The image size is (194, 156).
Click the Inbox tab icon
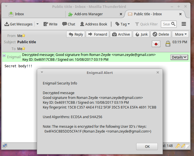(11, 14)
